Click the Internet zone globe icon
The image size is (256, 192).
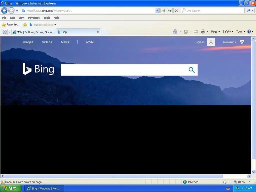(x=185, y=182)
